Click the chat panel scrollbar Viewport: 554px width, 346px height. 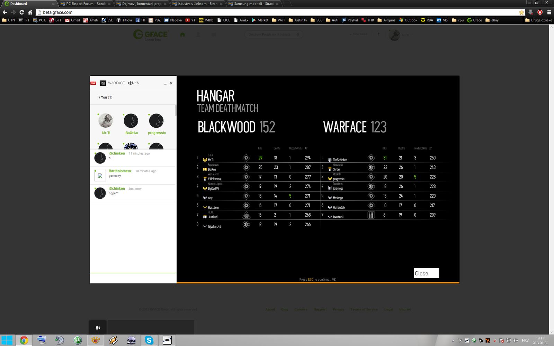[176, 111]
